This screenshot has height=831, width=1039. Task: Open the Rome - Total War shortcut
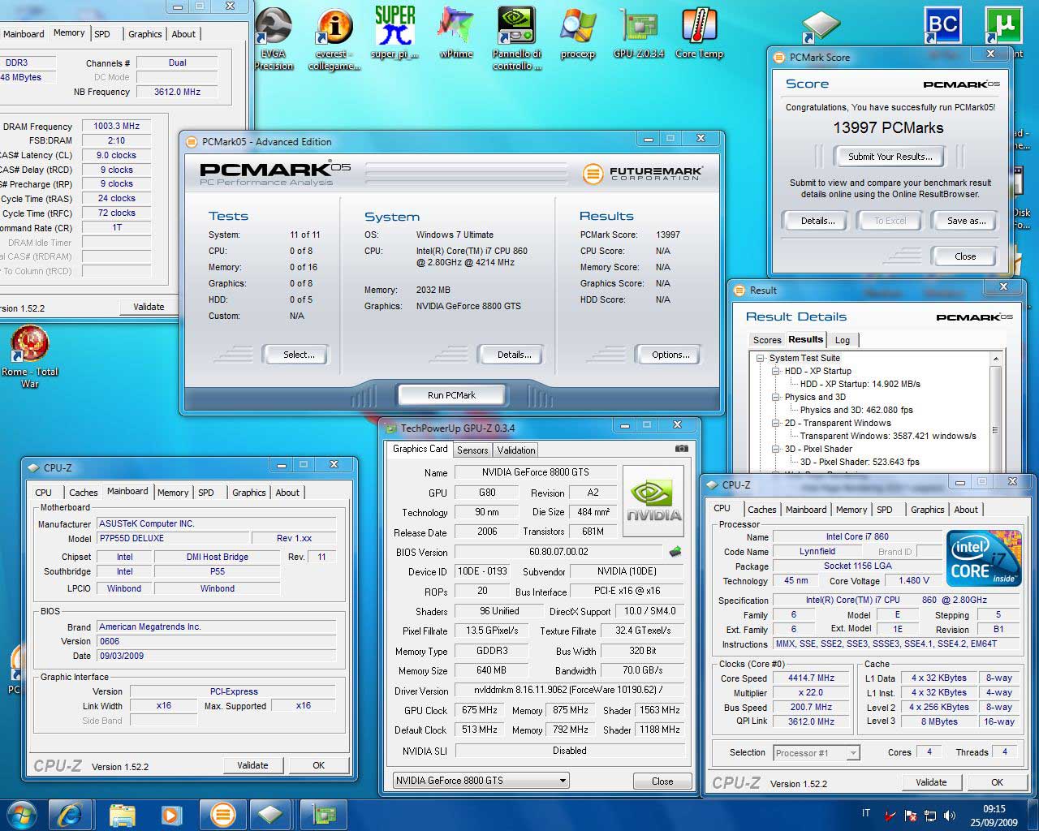(30, 357)
